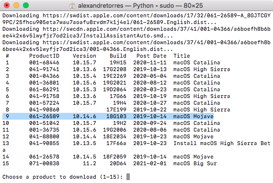Click build number 18F2059
Viewport: 273px width, 183px height.
click(114, 157)
